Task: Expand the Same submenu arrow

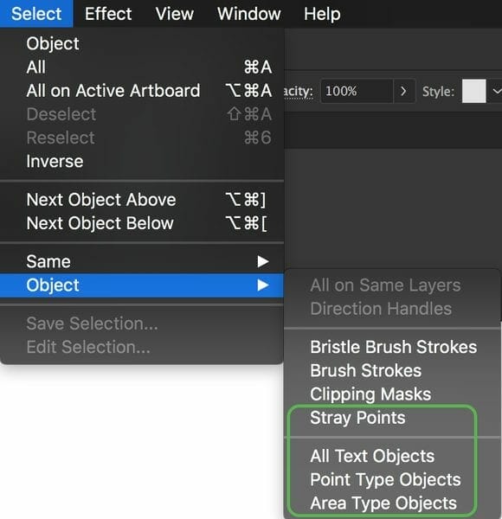Action: (263, 261)
